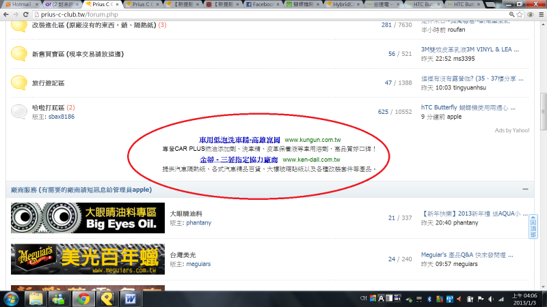Click the 回頂部 back-to-top icon
547x307 pixels.
pyautogui.click(x=533, y=226)
